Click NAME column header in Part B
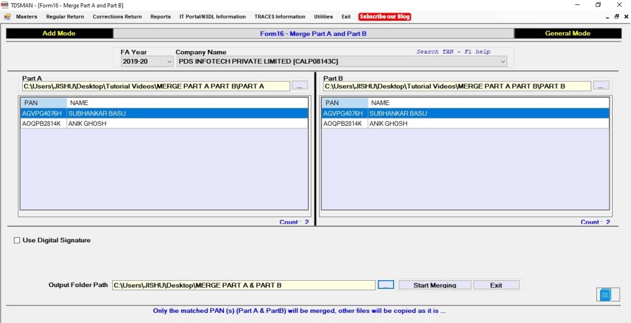631x323 pixels. tap(488, 103)
